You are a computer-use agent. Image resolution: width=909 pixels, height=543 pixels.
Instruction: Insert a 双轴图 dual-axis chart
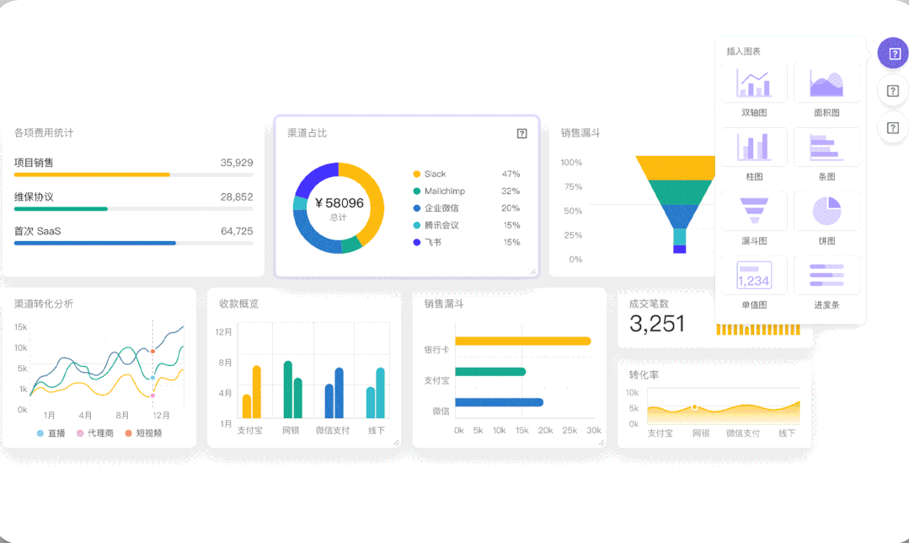click(753, 82)
